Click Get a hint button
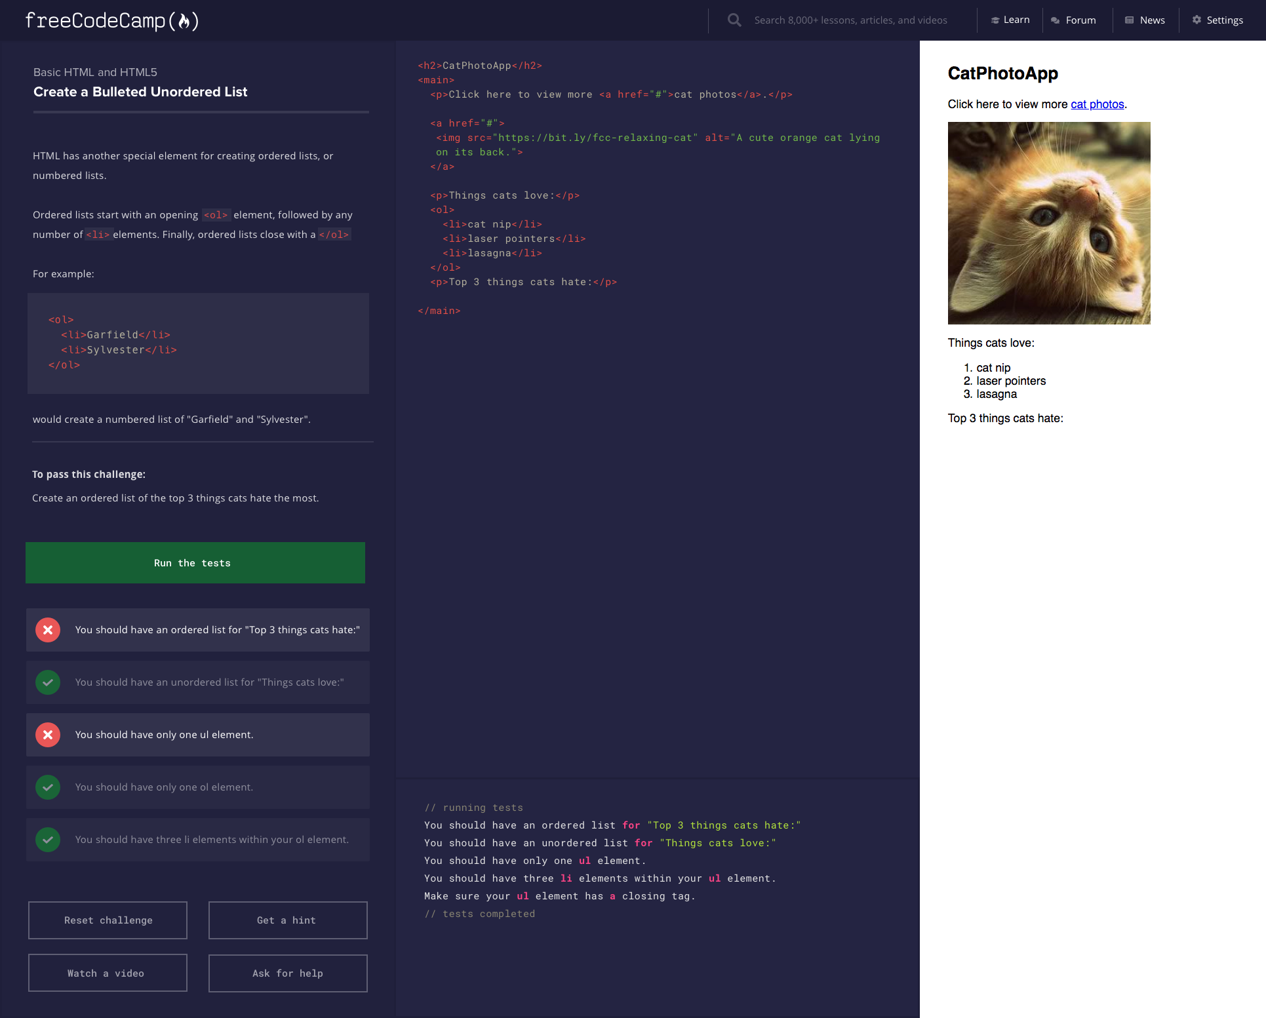 tap(287, 920)
